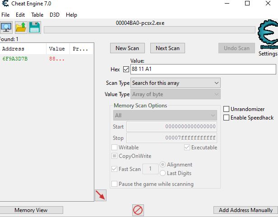278x217 pixels.
Task: Click the Start address field
Action: 171,127
